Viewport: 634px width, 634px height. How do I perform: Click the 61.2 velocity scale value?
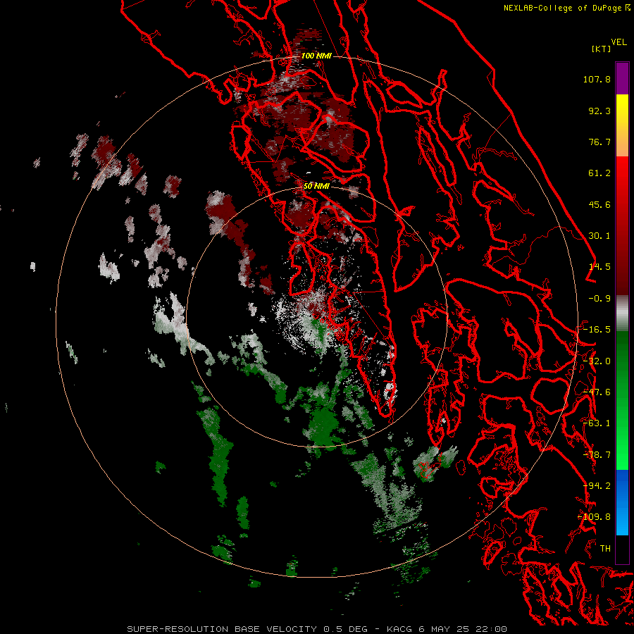(x=599, y=173)
